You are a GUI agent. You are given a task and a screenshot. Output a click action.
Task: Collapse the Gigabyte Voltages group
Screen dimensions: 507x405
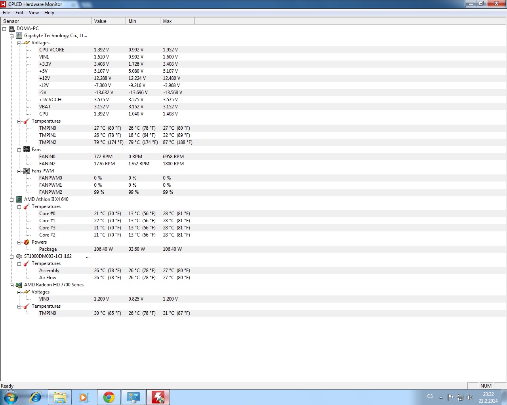19,43
